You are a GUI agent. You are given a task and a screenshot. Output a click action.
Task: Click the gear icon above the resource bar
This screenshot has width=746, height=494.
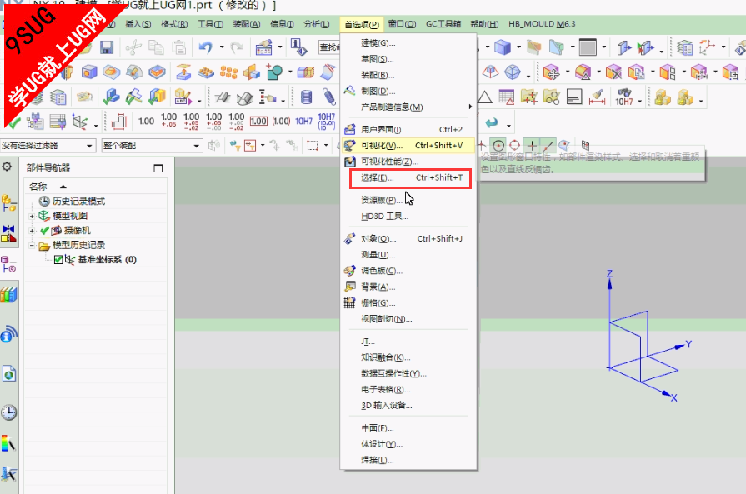[7, 167]
